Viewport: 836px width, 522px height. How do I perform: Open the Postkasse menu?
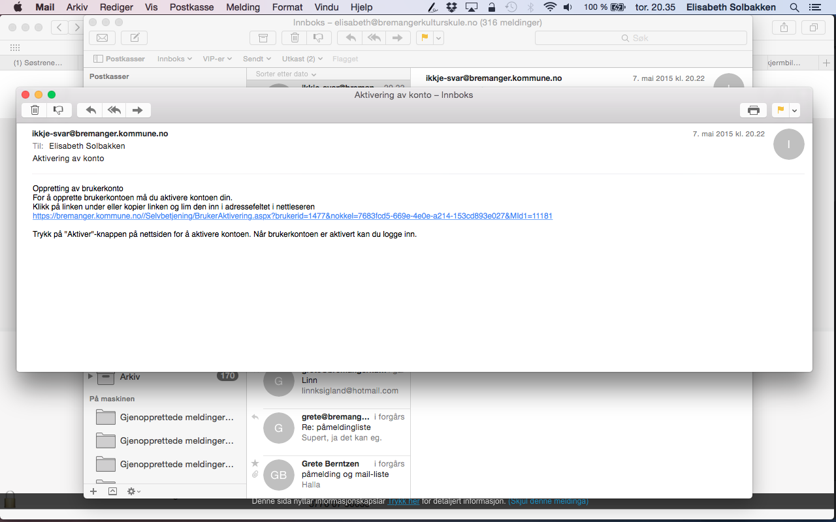point(191,7)
